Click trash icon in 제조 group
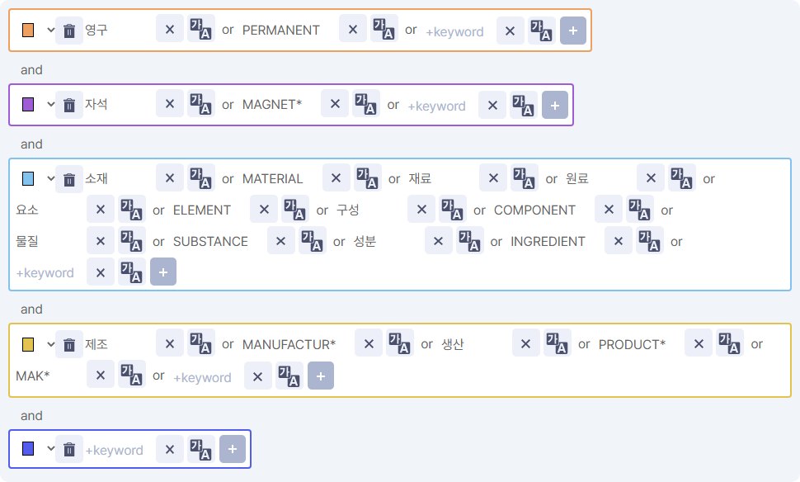 coord(69,344)
